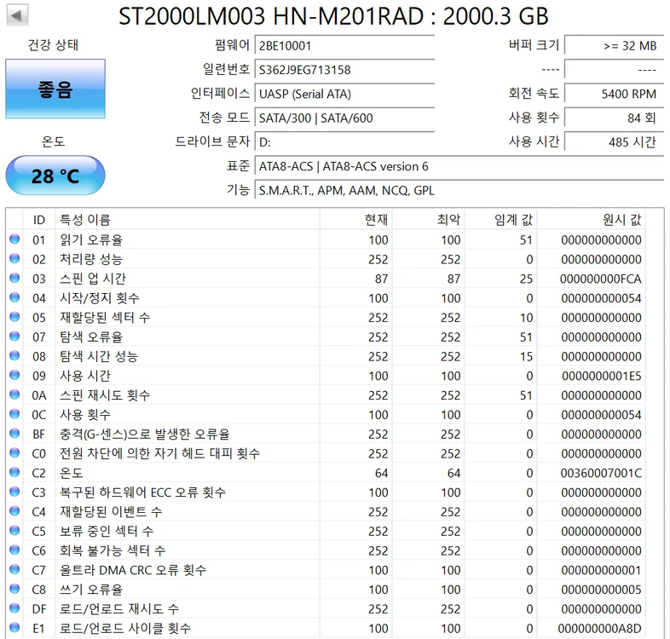This screenshot has height=639, width=670.
Task: Select attribute name 복구된 하드웨어 ECC 오류 횟수
Action: click(x=142, y=492)
